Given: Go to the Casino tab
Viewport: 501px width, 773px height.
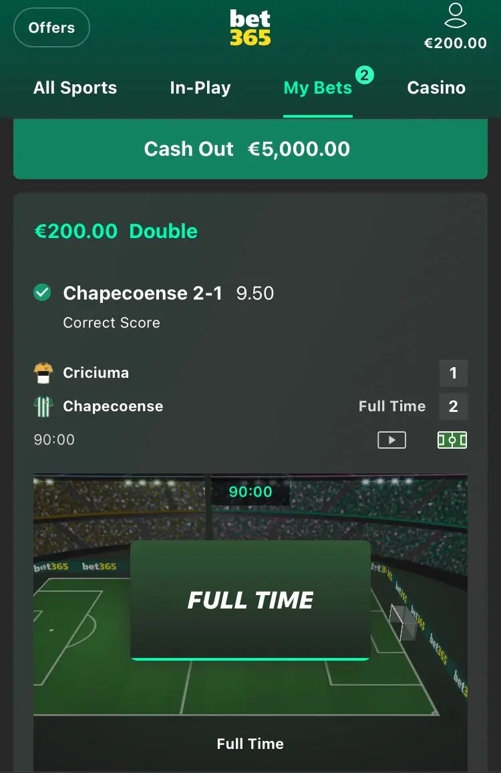Looking at the screenshot, I should click(x=436, y=88).
